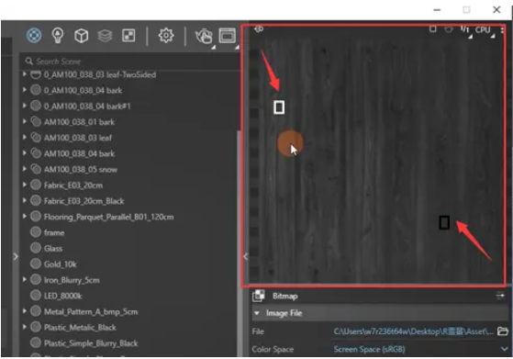Open the Textures checker icon

point(128,35)
